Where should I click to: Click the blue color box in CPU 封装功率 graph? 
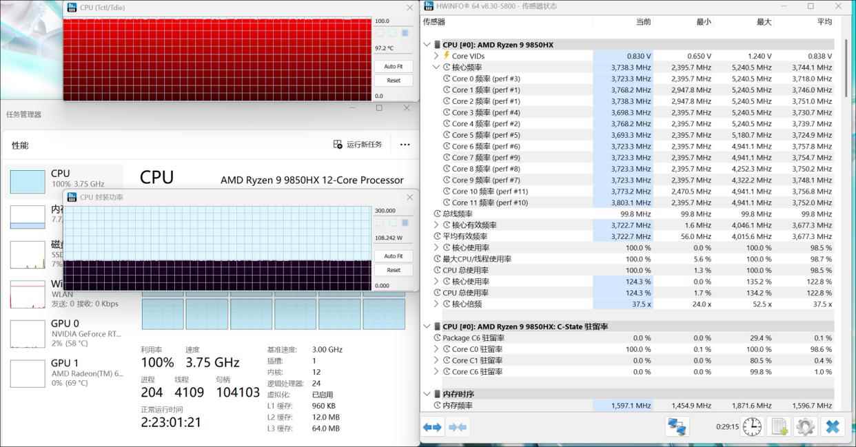point(405,222)
